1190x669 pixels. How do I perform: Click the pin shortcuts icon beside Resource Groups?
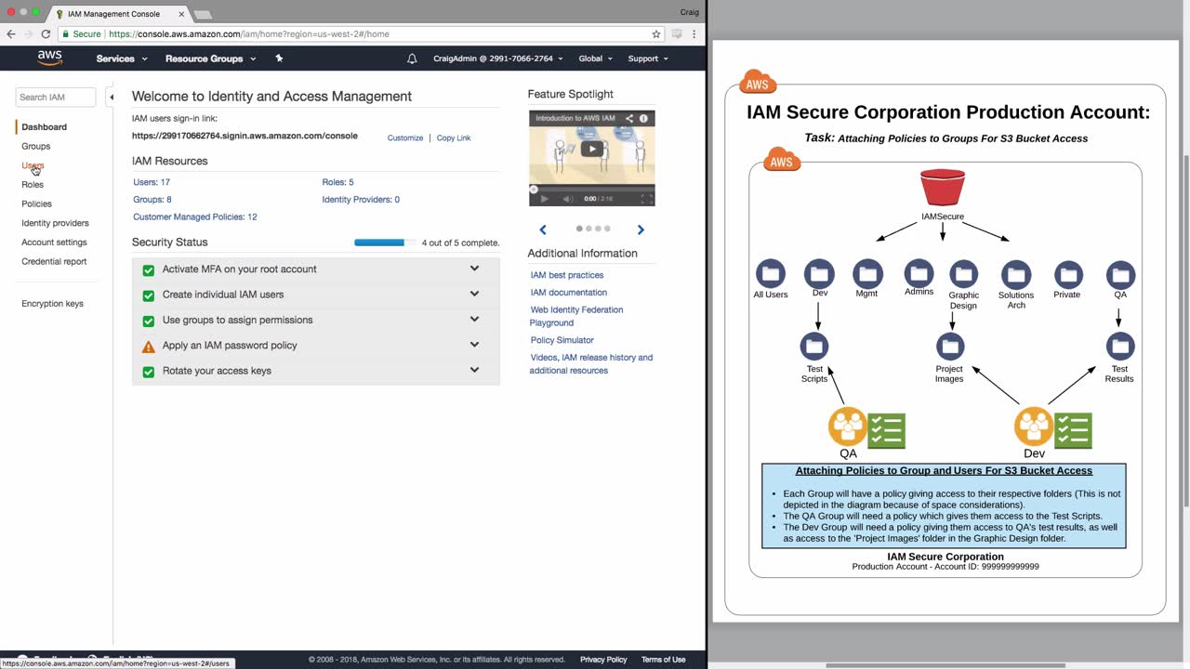279,59
